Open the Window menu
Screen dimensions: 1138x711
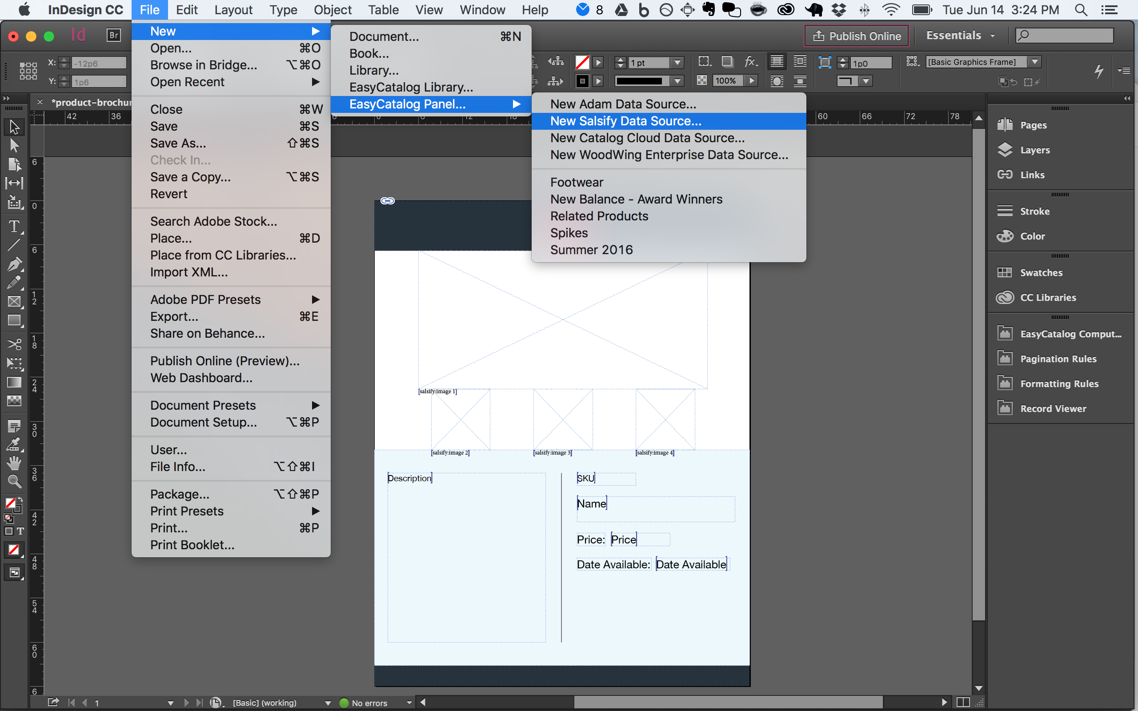[482, 10]
